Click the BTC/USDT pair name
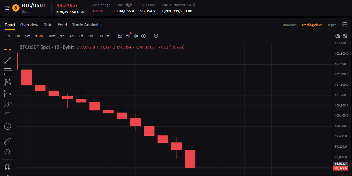This screenshot has height=176, width=352. [34, 5]
